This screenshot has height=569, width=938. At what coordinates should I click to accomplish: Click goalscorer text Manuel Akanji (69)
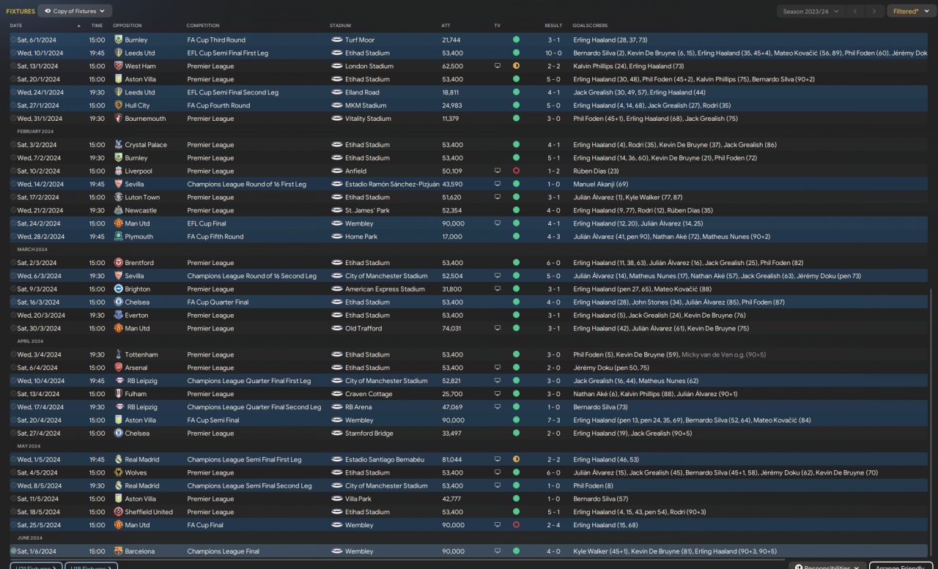pos(601,185)
